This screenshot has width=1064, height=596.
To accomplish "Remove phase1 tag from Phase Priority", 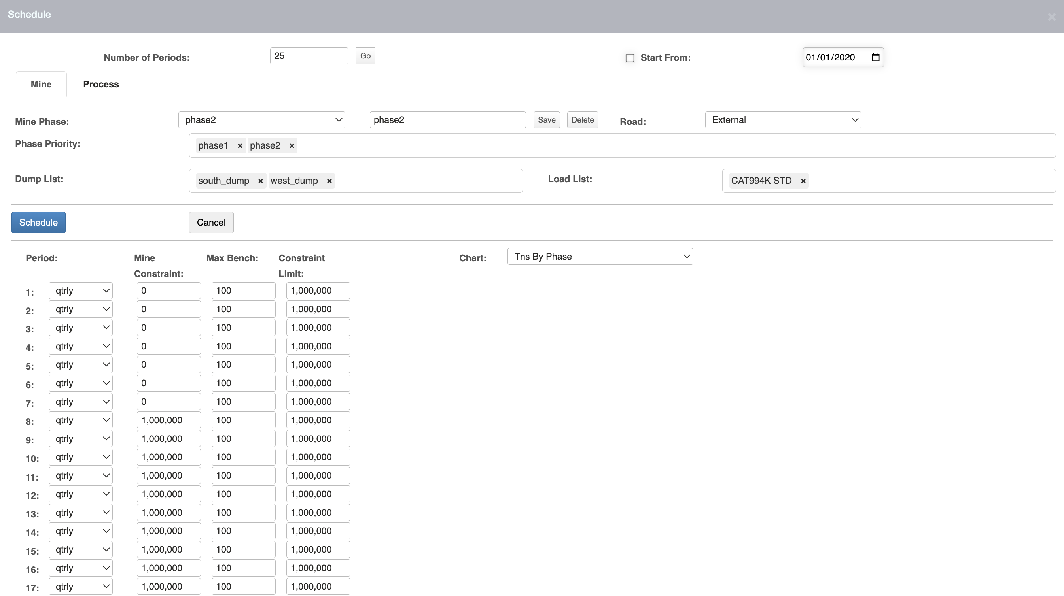I will 240,146.
